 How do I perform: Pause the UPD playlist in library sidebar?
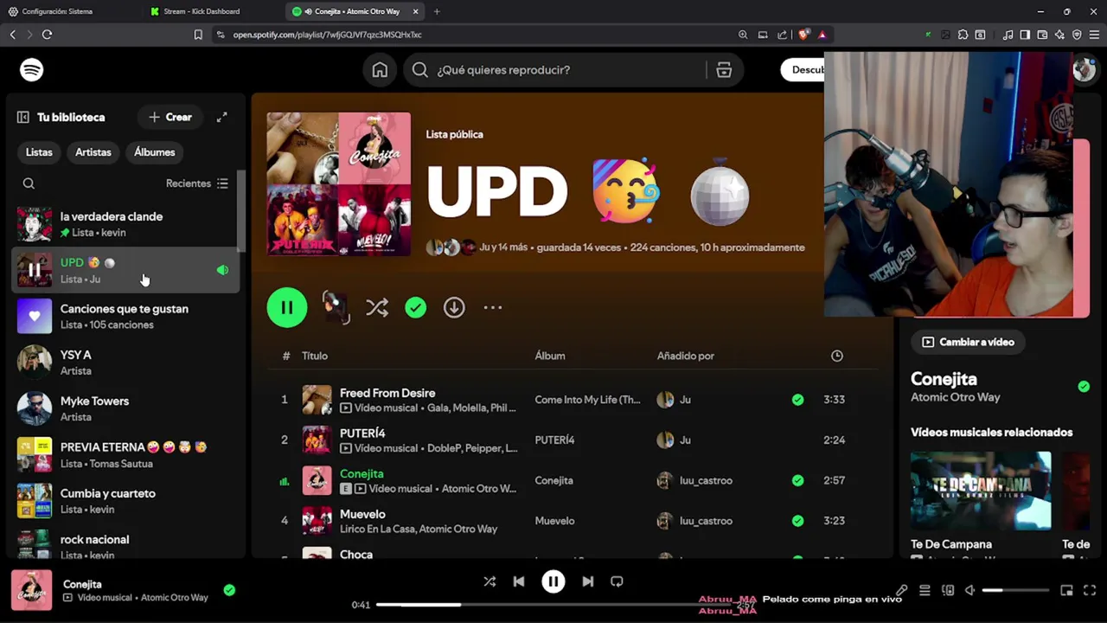coord(35,270)
